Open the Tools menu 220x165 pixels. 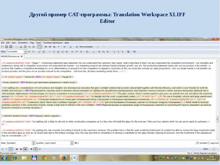tap(38, 43)
